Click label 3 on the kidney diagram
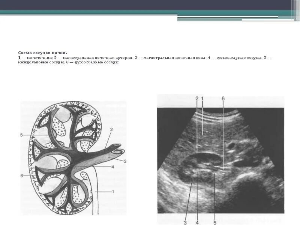300x225 pixels. [x=125, y=161]
